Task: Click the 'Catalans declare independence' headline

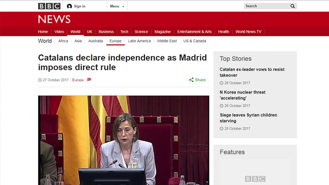Action: (x=122, y=63)
